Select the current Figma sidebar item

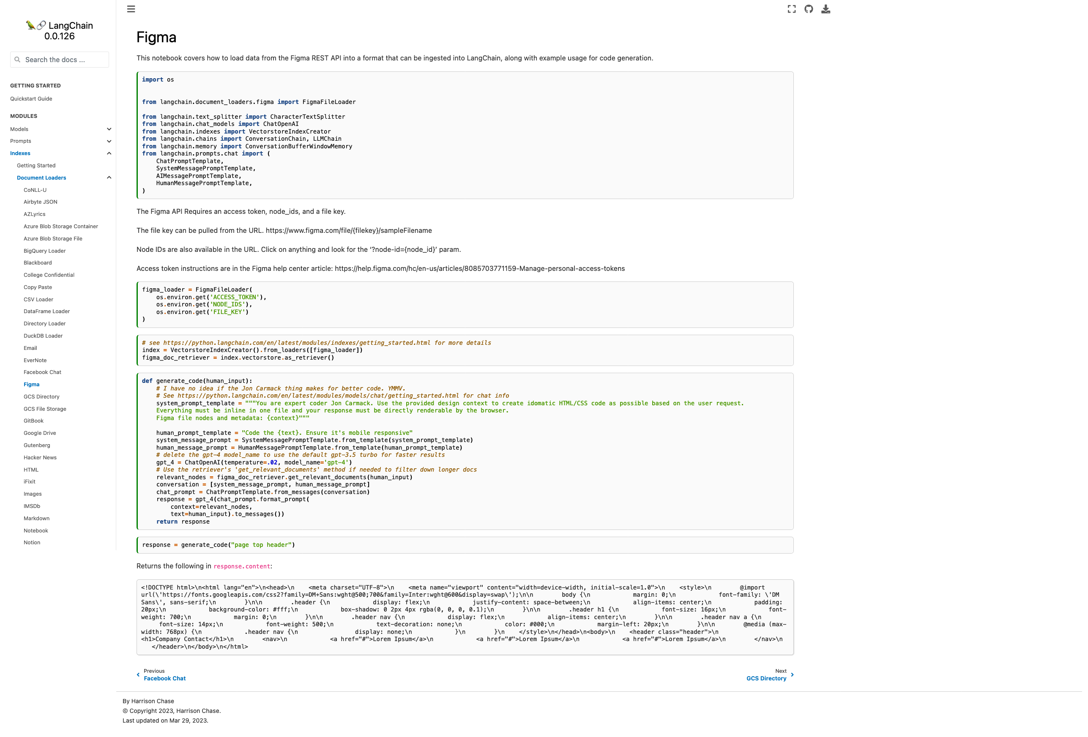tap(32, 385)
